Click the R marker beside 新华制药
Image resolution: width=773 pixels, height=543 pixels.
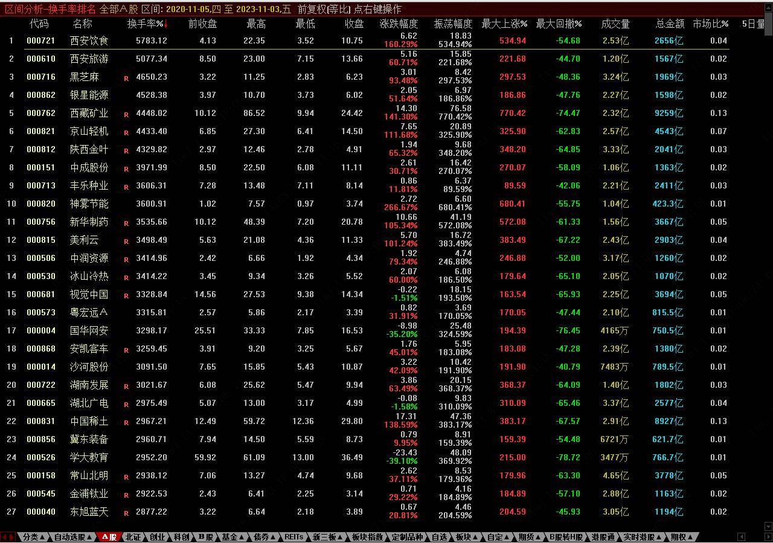126,223
